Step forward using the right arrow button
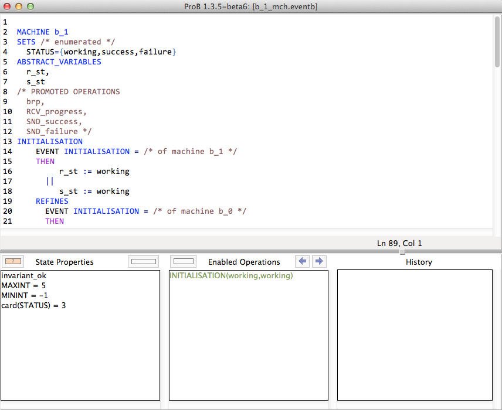The height and width of the screenshot is (410, 502). 318,261
